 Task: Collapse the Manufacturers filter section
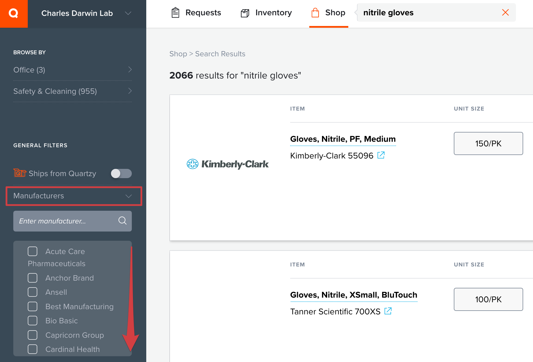(x=74, y=196)
